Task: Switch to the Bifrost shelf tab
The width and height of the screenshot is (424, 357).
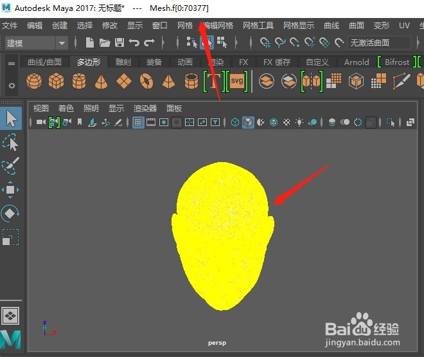Action: 397,62
